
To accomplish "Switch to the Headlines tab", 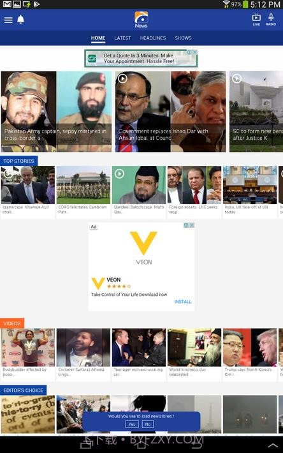I will click(153, 38).
